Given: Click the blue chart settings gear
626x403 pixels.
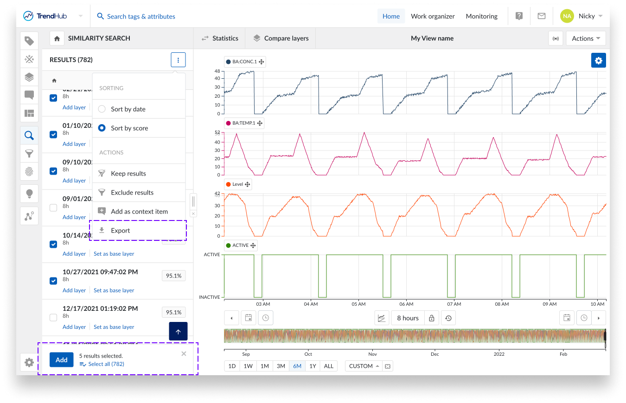Looking at the screenshot, I should point(598,61).
